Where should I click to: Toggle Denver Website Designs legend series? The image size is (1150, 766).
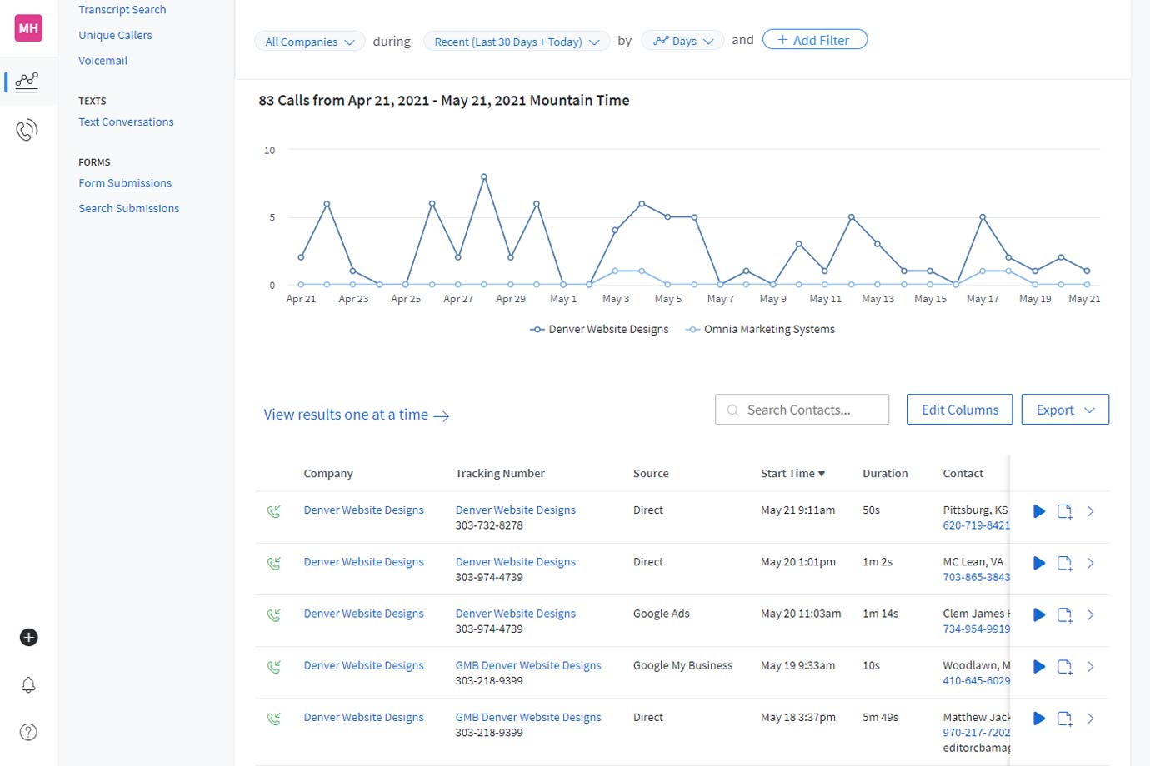click(599, 329)
